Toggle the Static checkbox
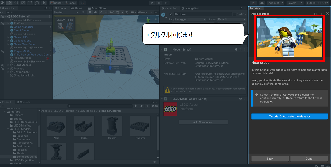Image resolution: width=331 pixels, height=167 pixels. pyautogui.click(x=234, y=14)
